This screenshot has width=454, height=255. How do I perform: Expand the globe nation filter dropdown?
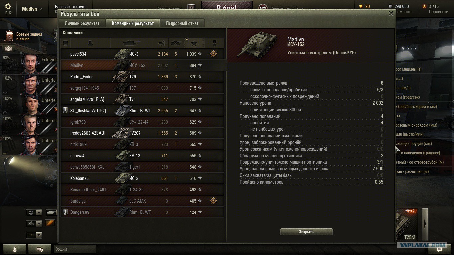tap(35, 212)
